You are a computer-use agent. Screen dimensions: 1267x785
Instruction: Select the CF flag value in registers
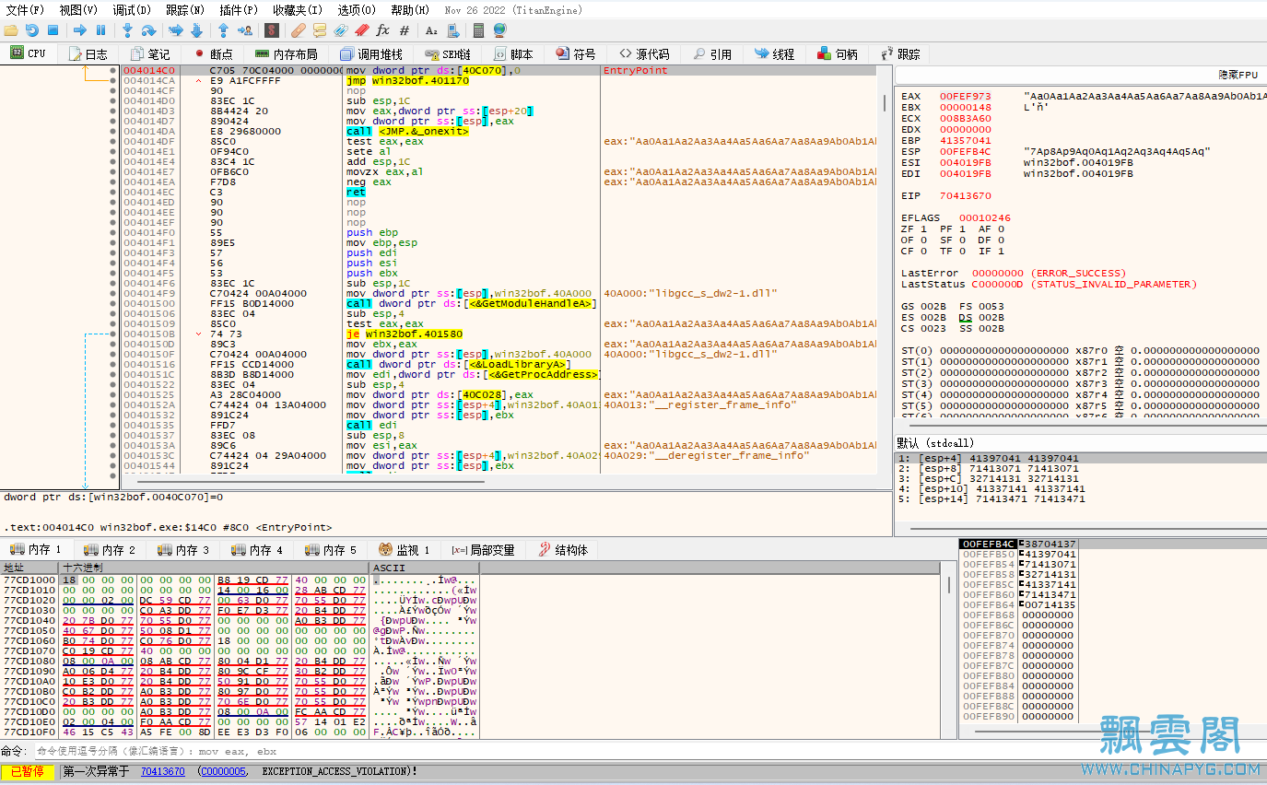923,252
